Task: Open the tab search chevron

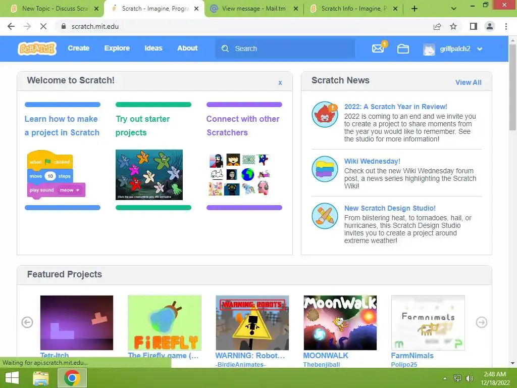Action: tap(454, 9)
